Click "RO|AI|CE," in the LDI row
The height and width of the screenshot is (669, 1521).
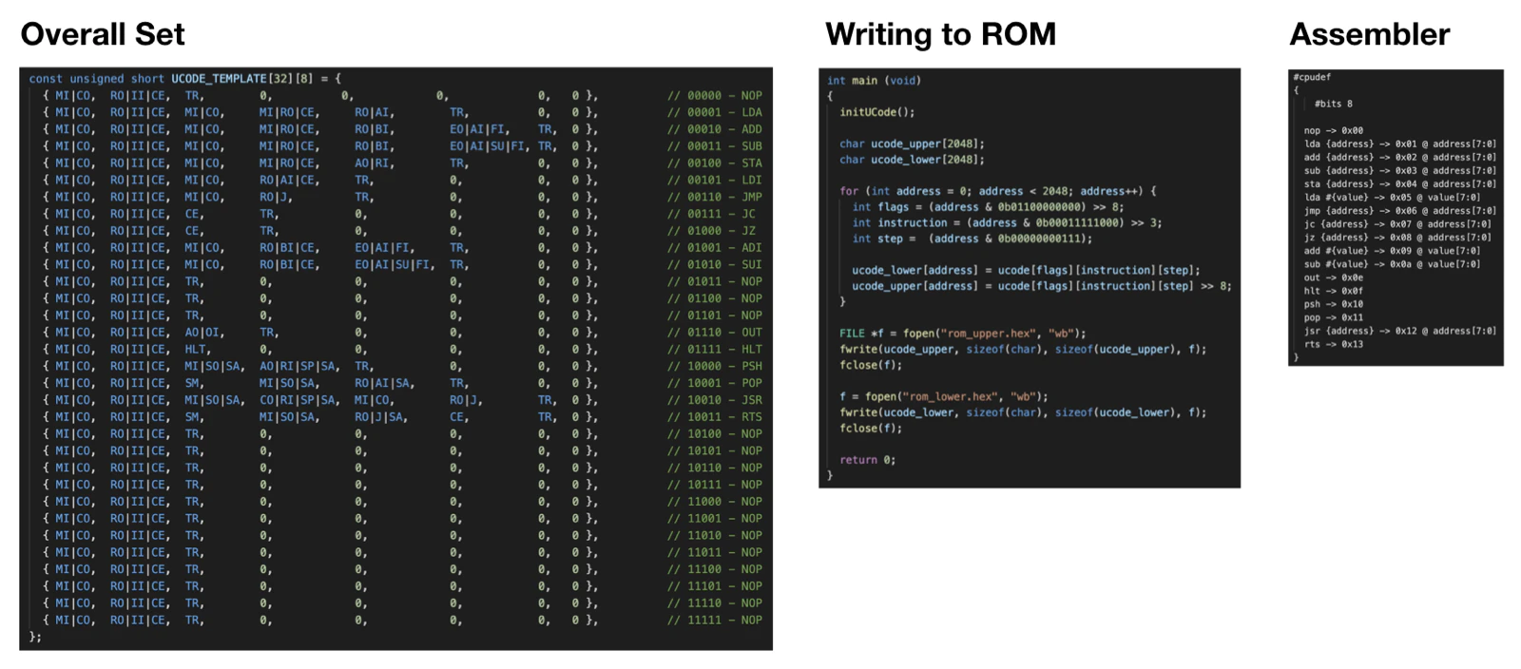290,180
